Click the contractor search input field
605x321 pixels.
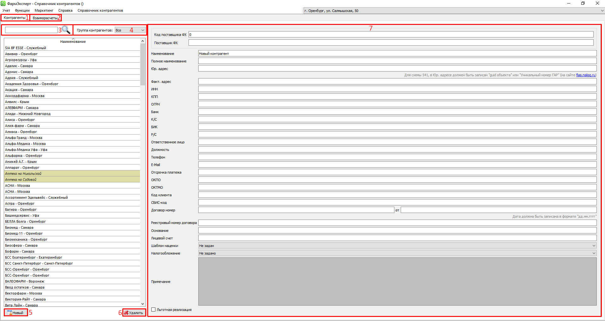pos(31,30)
